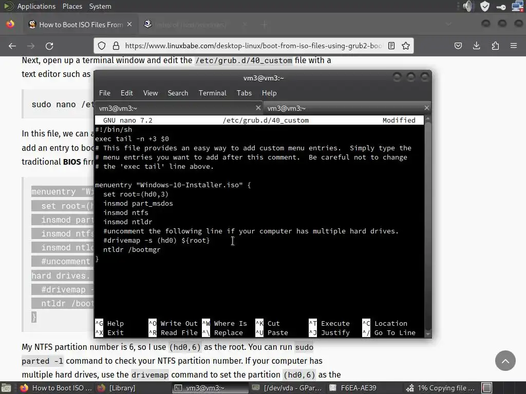This screenshot has height=394, width=526.
Task: Open the terminal Help menu
Action: click(x=269, y=93)
